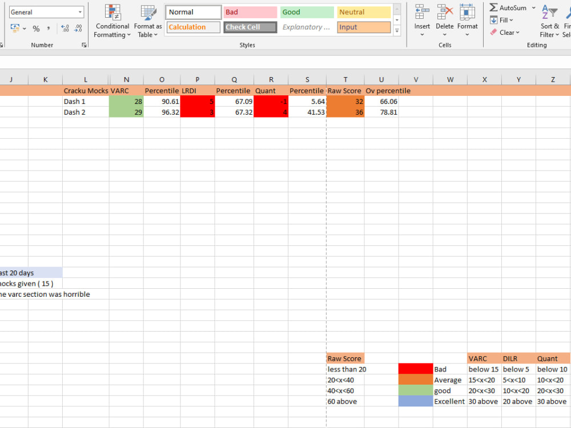Click the AutoSum sigma icon

point(493,7)
